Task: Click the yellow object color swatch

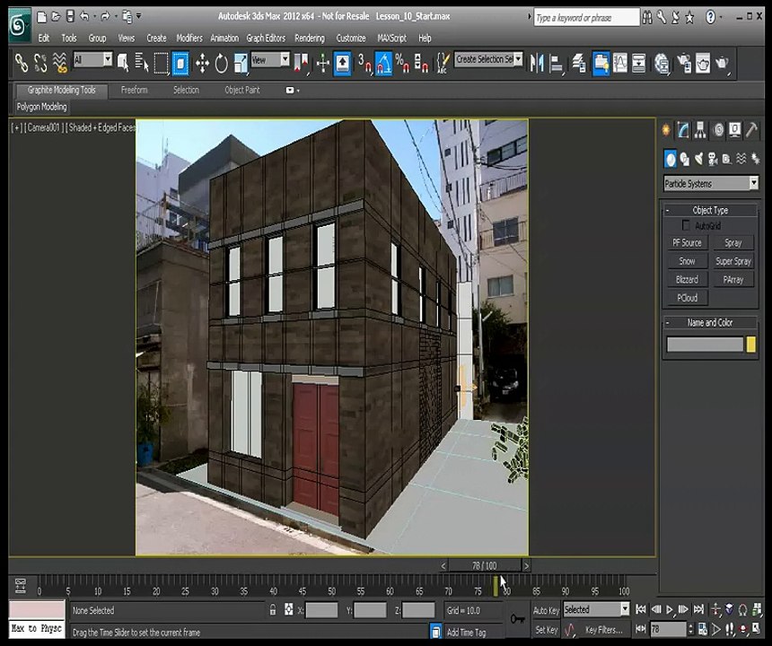Action: pyautogui.click(x=750, y=345)
